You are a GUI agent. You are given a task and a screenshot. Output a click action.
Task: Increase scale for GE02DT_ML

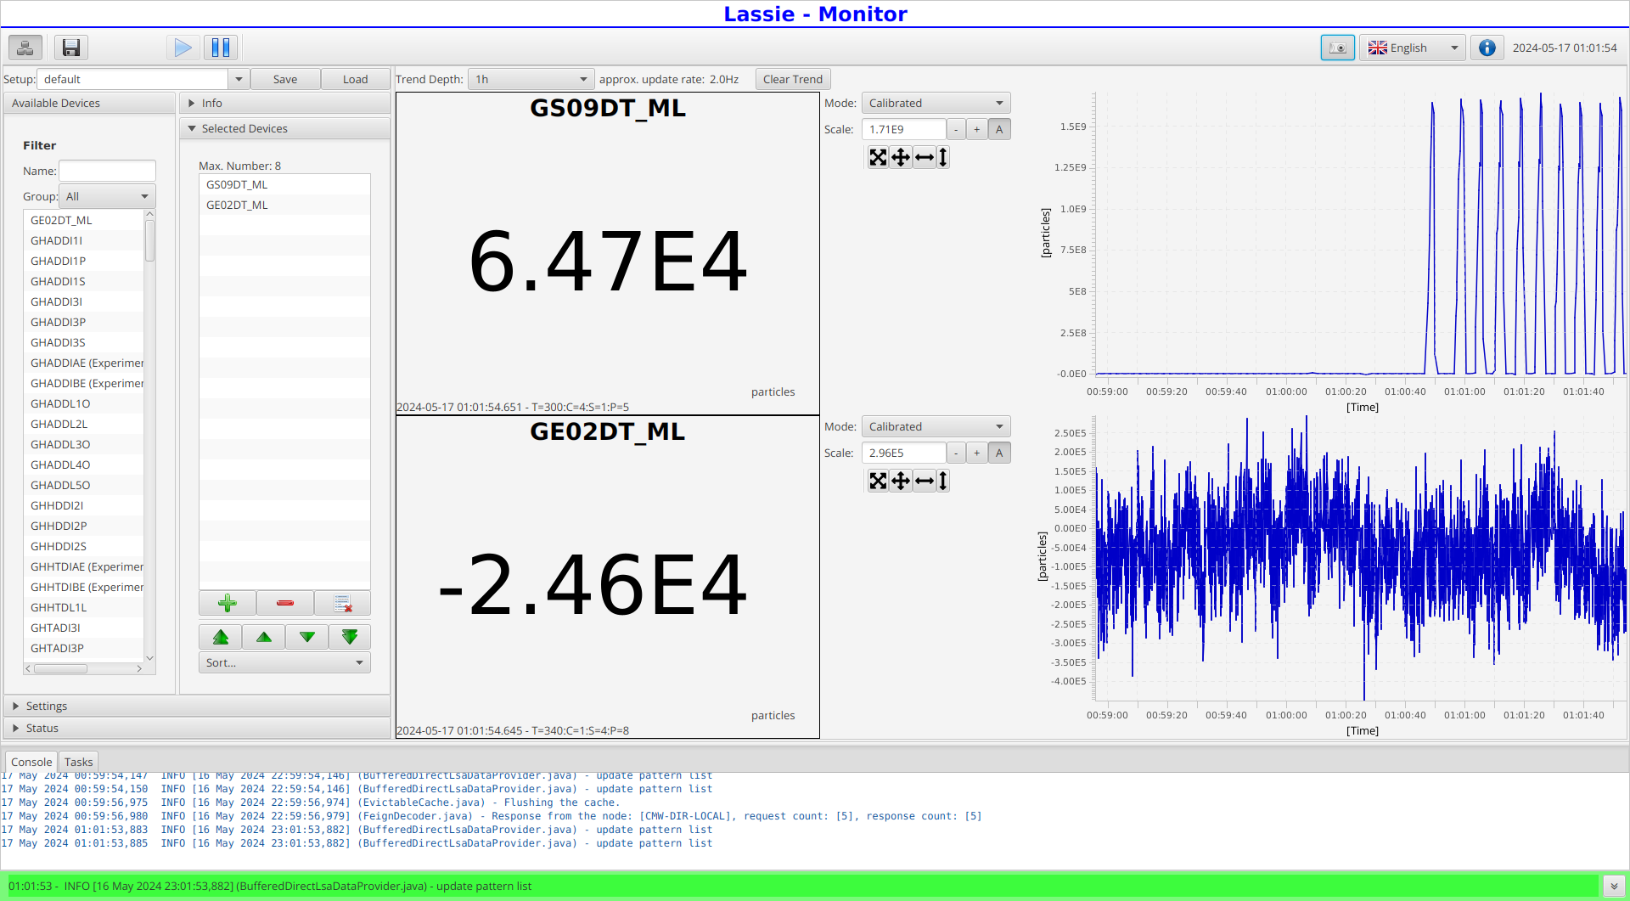point(977,453)
